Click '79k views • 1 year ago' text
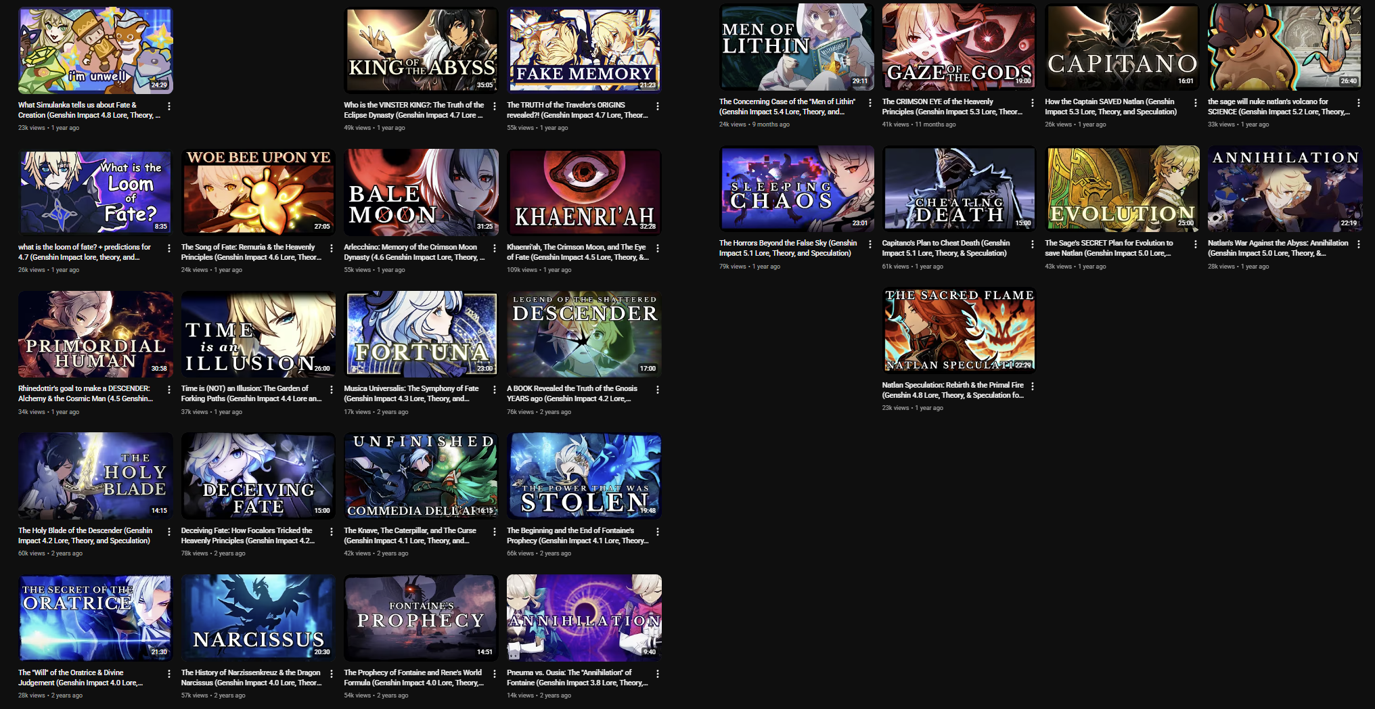The height and width of the screenshot is (709, 1375). (x=750, y=267)
